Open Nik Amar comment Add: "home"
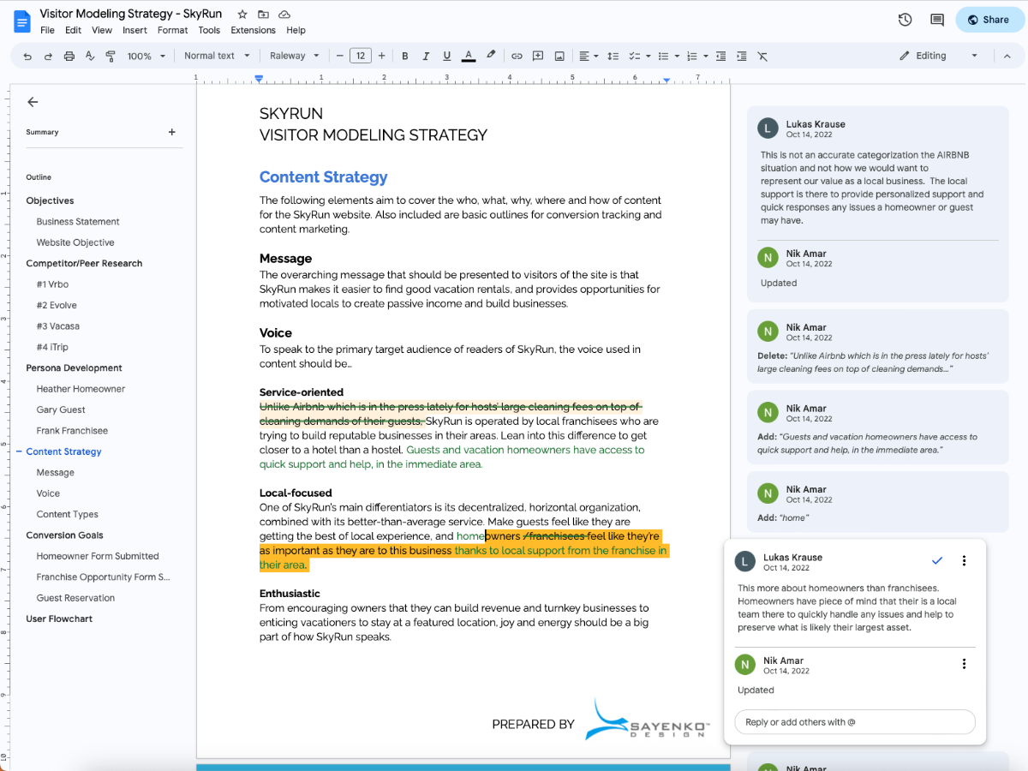The width and height of the screenshot is (1028, 771). [x=877, y=504]
